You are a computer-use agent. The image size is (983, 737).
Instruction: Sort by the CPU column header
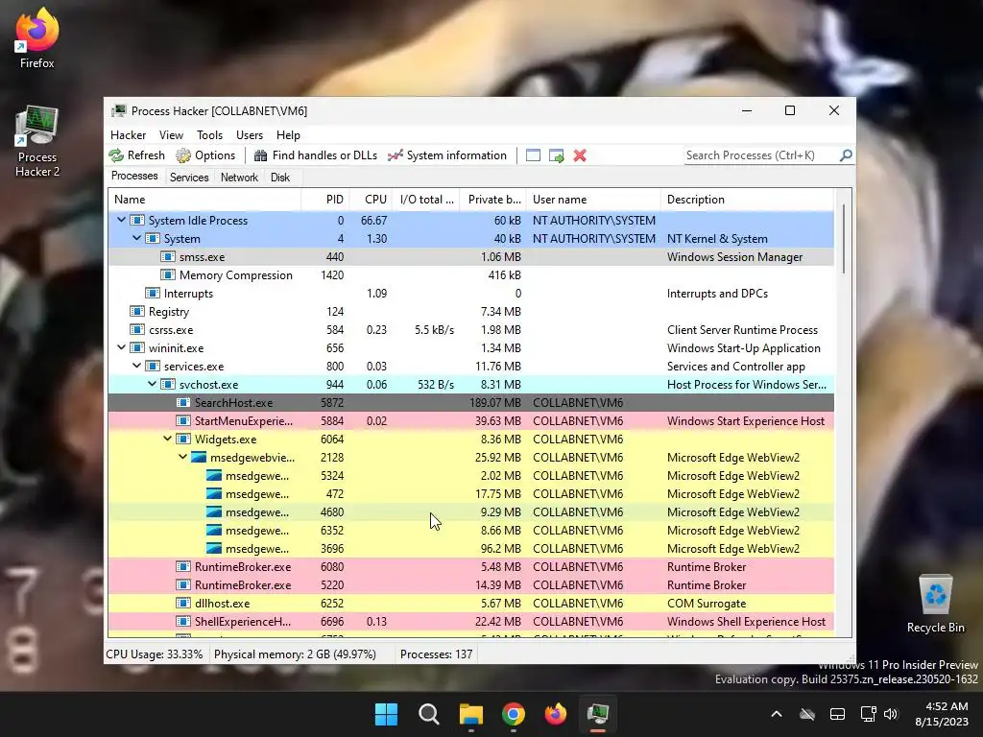[x=371, y=200]
